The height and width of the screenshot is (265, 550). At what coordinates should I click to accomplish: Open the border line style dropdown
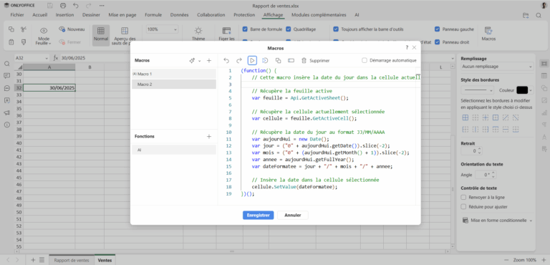click(x=477, y=90)
